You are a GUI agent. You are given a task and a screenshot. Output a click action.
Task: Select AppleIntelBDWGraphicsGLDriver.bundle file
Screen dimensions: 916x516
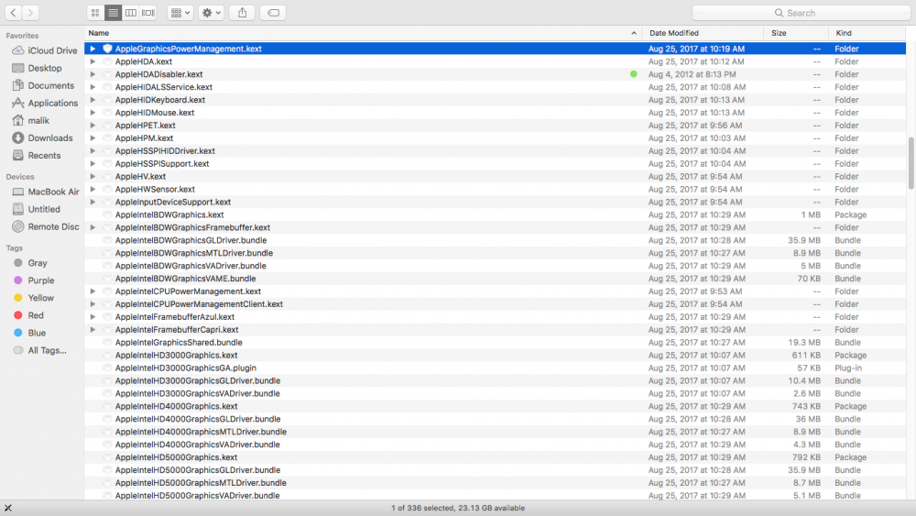496,241
